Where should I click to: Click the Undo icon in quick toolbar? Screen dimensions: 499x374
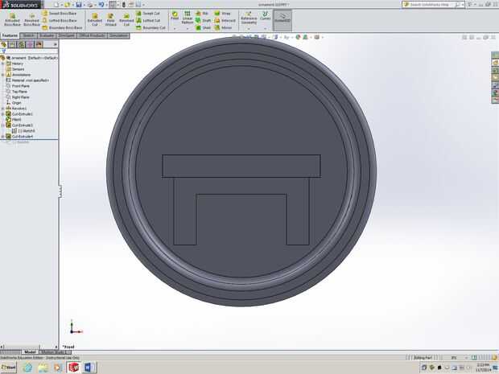(101, 5)
